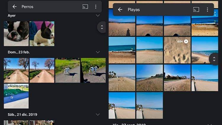
Task: Open the photo with blue wall and dog
Action: (16, 96)
